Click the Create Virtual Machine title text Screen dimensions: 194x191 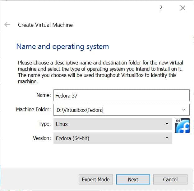[45, 25]
